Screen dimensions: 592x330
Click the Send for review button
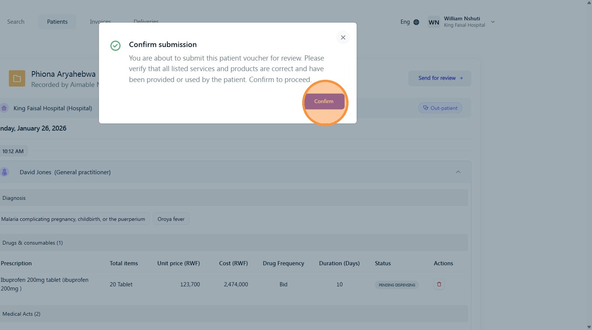440,78
